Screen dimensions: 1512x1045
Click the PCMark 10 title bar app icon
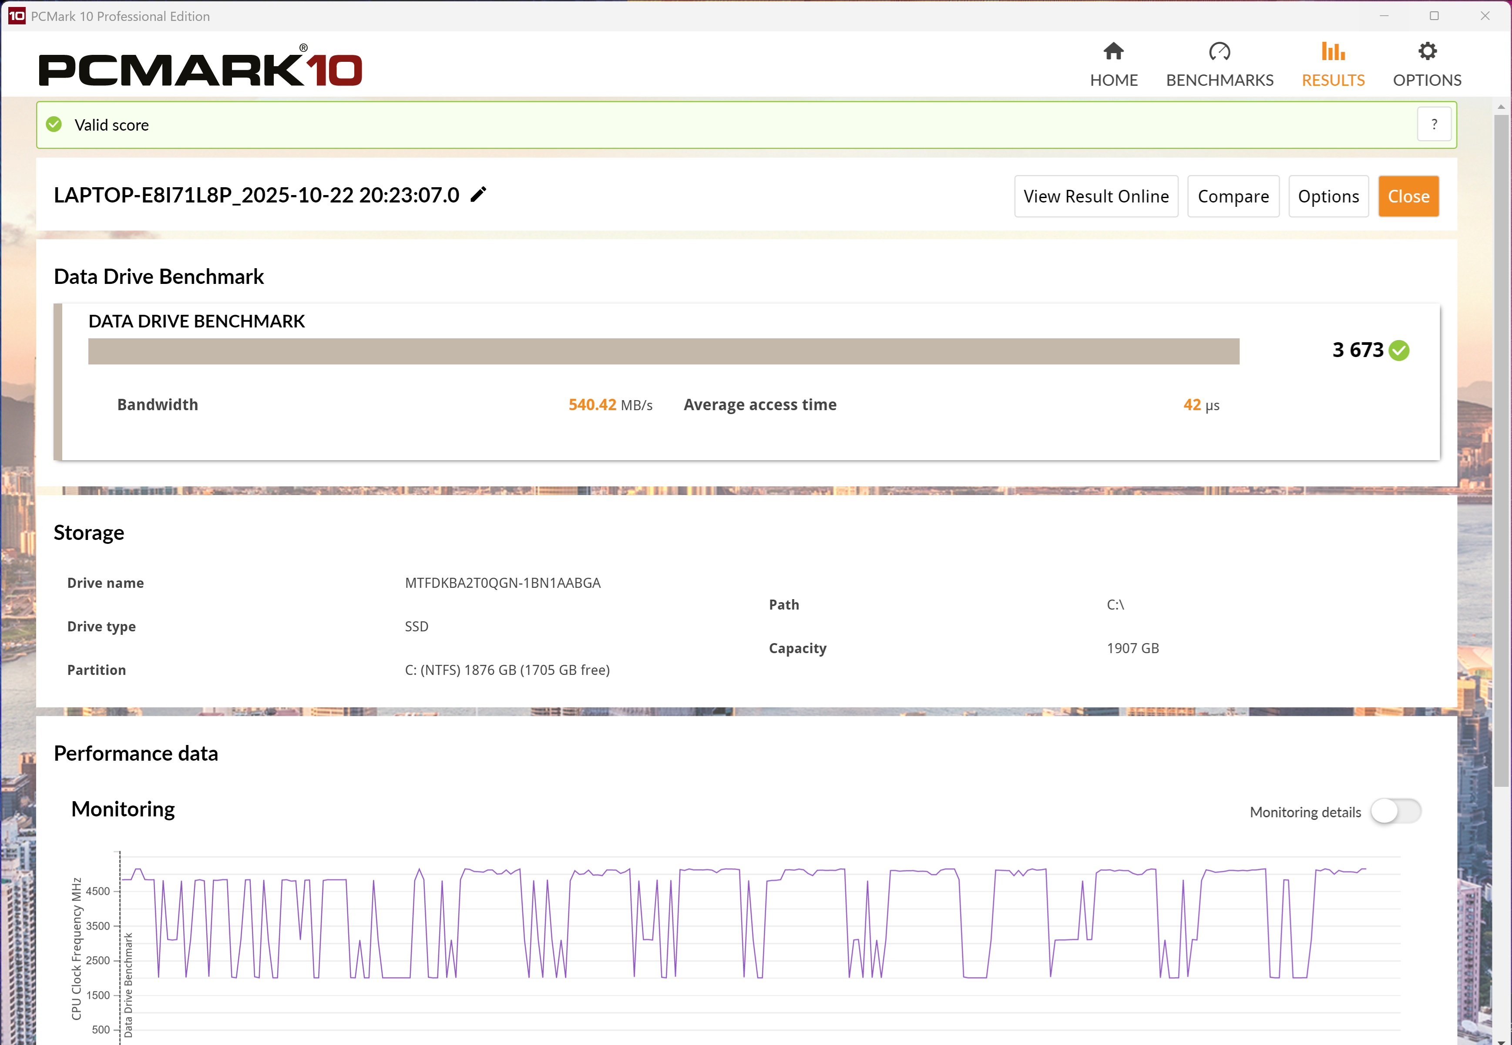(x=17, y=16)
